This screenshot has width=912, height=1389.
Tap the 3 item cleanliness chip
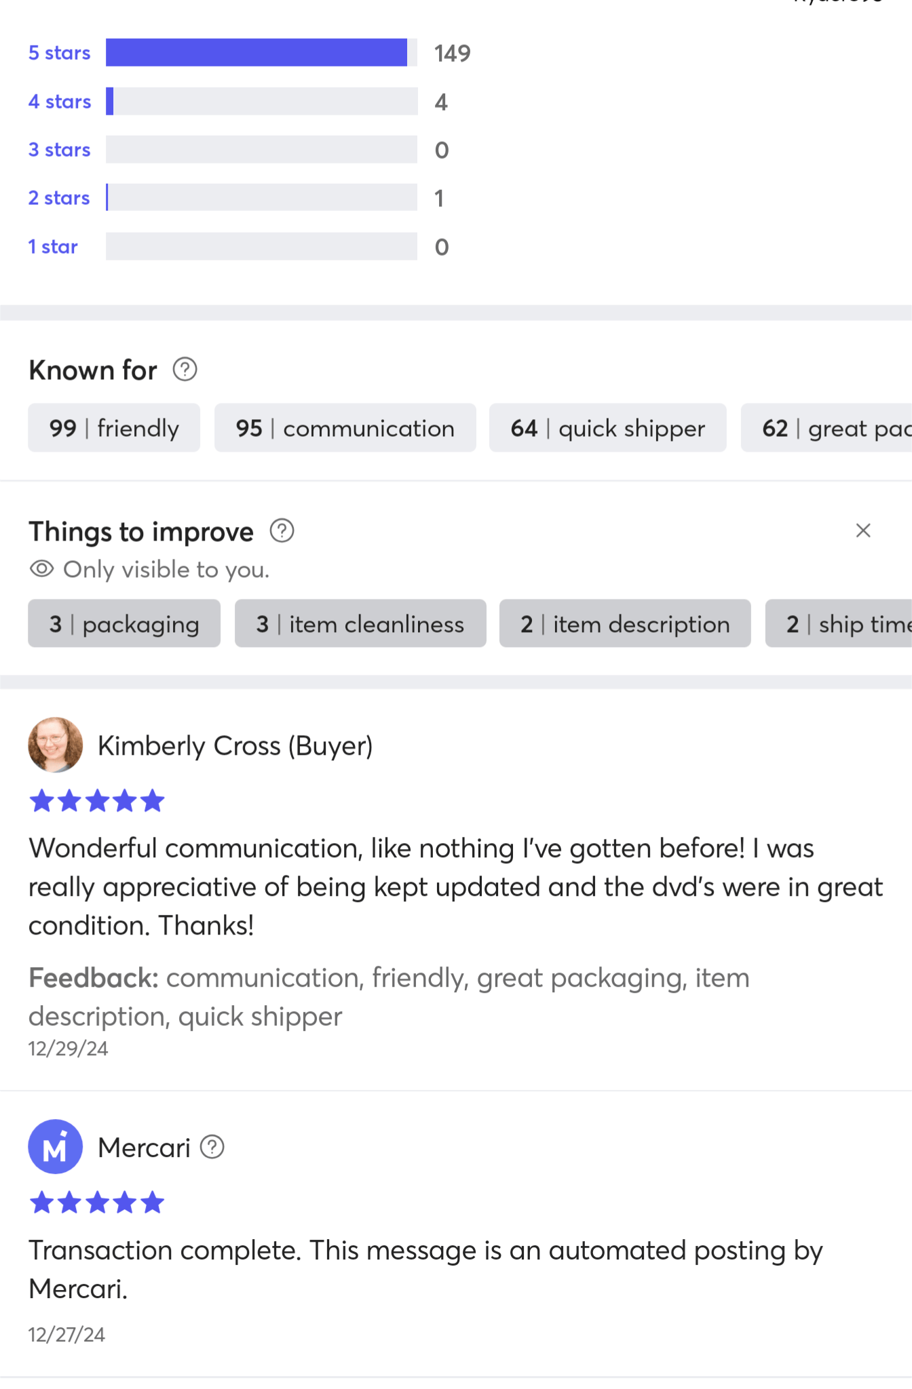[360, 623]
